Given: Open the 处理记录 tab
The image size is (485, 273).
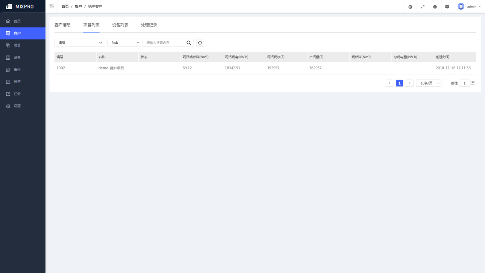Looking at the screenshot, I should coord(149,25).
